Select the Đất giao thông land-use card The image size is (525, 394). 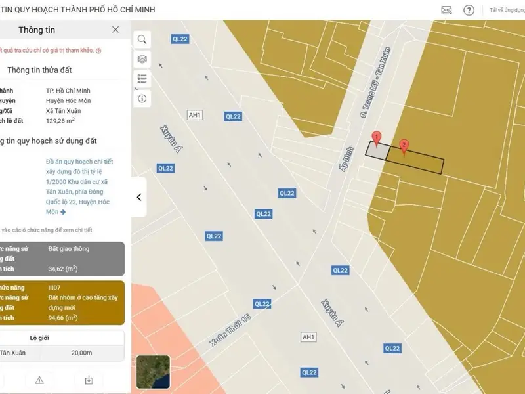coord(61,259)
